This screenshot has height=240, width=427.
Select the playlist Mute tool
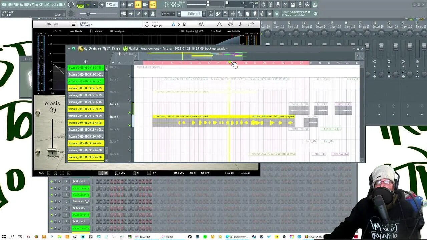click(x=95, y=49)
